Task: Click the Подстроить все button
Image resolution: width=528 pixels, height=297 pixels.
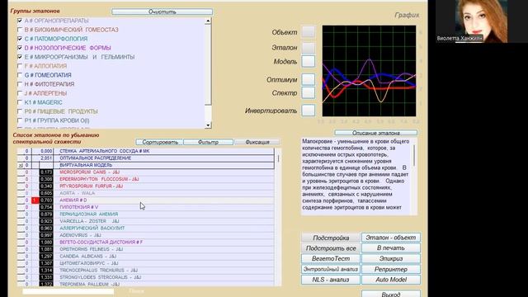Action: (x=331, y=248)
